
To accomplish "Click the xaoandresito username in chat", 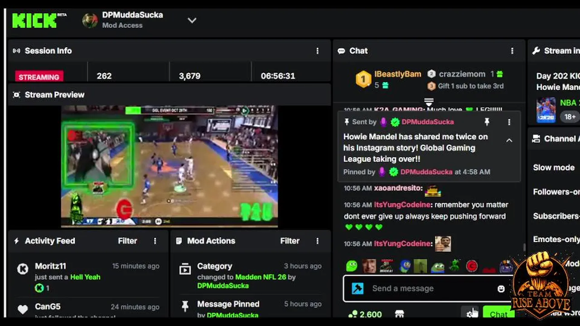I will [x=398, y=188].
